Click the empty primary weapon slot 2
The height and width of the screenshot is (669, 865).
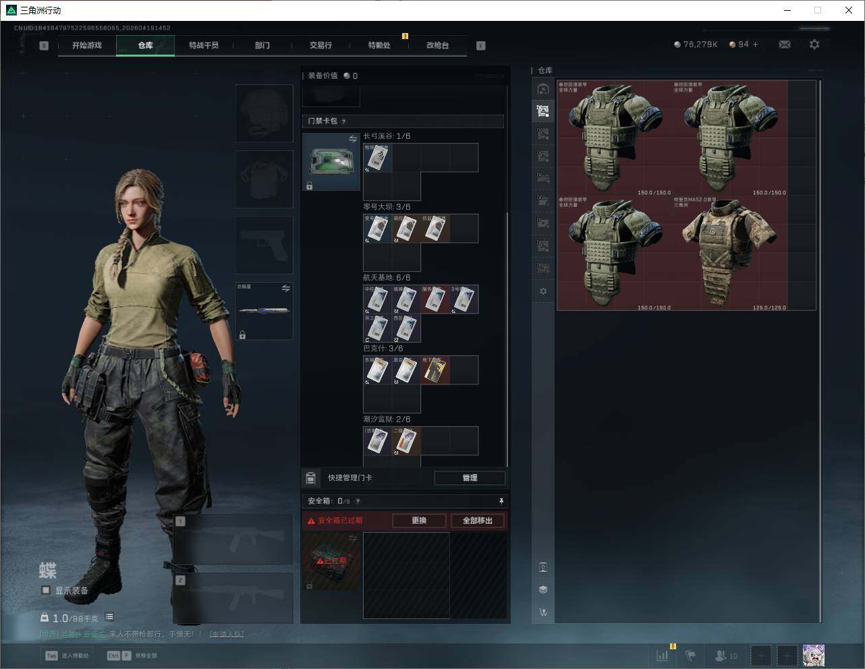[x=233, y=598]
